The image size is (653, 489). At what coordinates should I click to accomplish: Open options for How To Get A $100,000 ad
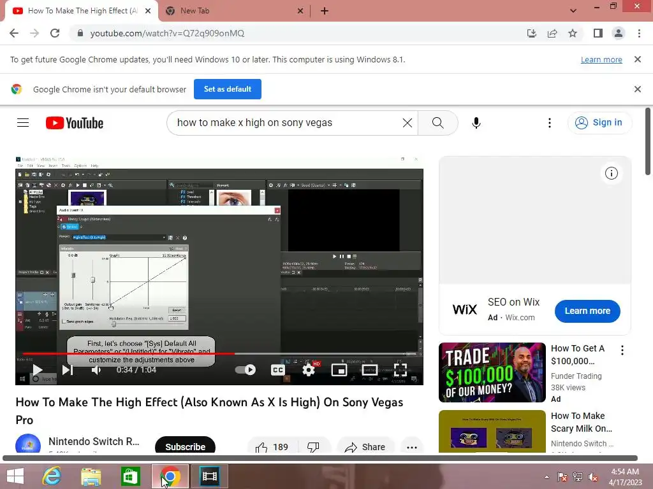point(622,350)
